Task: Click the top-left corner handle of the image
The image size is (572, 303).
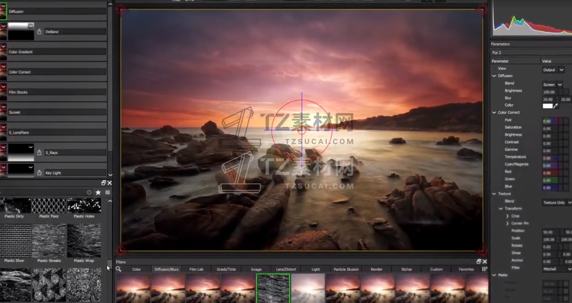Action: 121,10
